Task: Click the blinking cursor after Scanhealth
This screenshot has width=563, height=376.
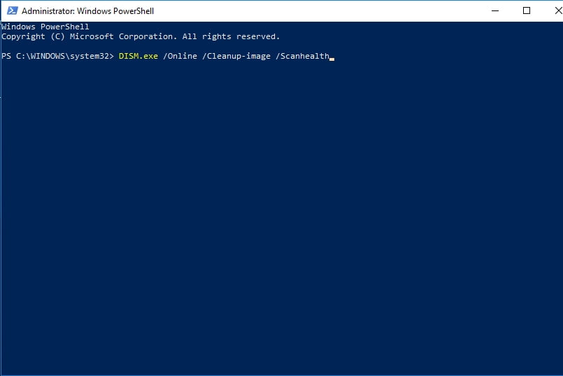Action: click(x=332, y=59)
